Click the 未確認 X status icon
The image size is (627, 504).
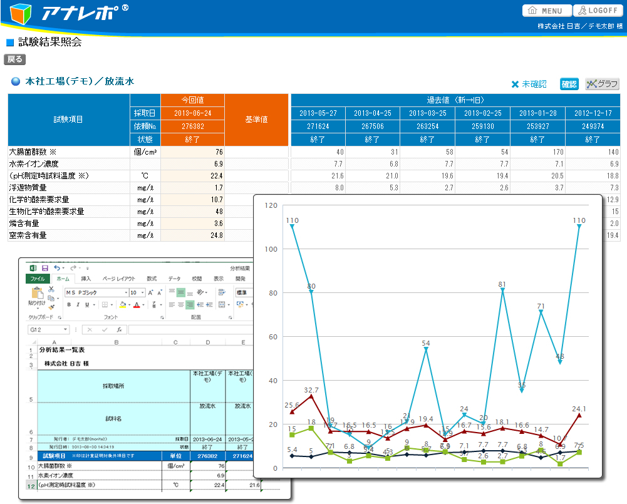tap(515, 84)
